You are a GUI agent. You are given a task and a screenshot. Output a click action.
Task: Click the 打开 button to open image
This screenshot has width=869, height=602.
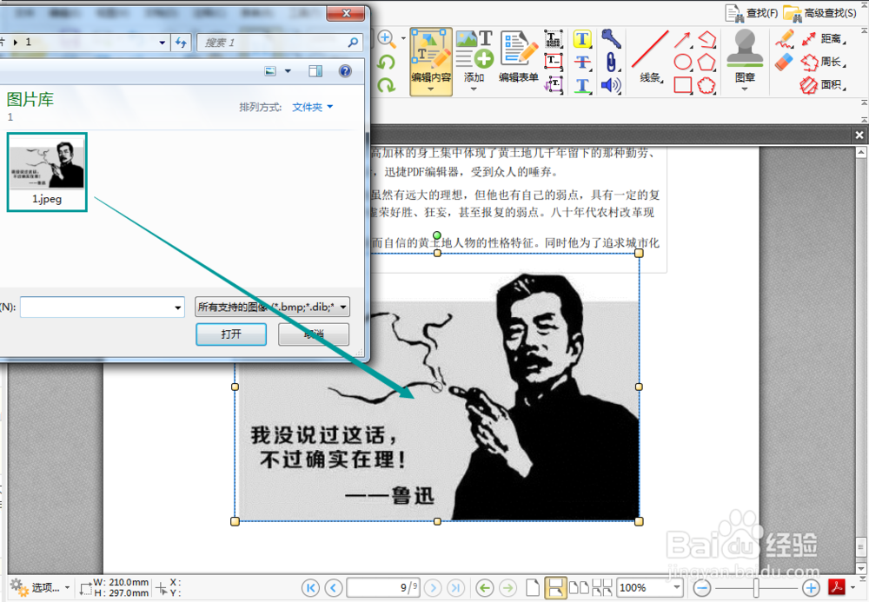[x=230, y=334]
